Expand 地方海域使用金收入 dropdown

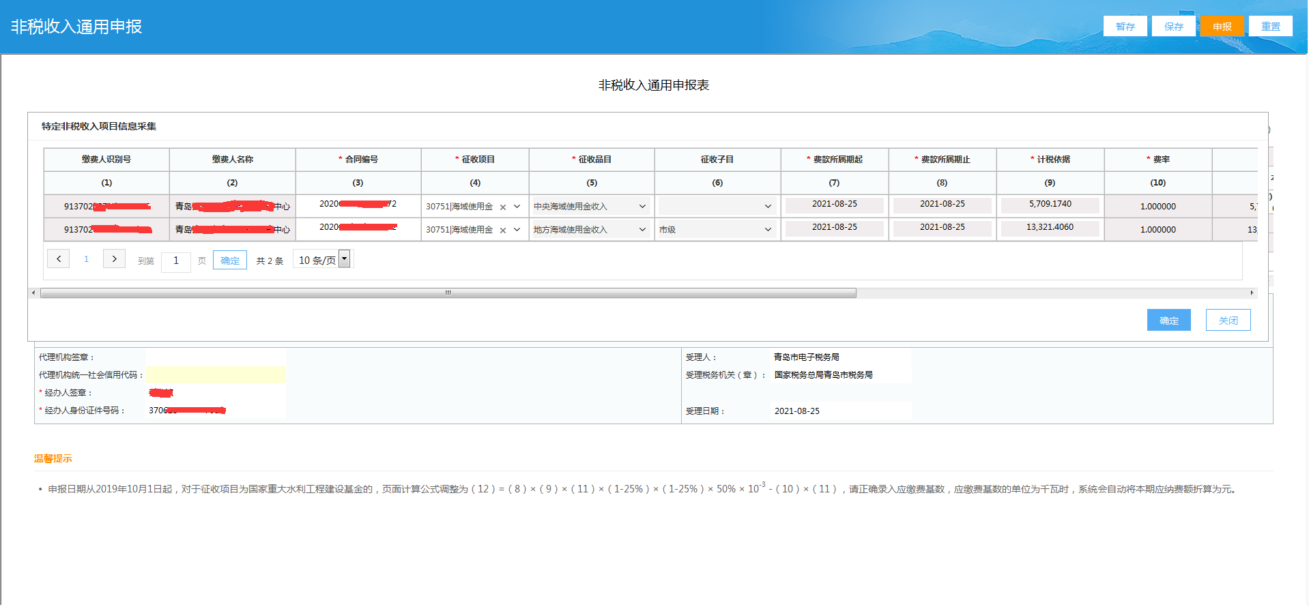coord(642,230)
